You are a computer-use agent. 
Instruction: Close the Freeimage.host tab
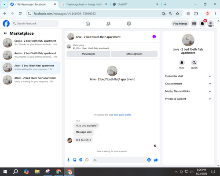[106, 4]
